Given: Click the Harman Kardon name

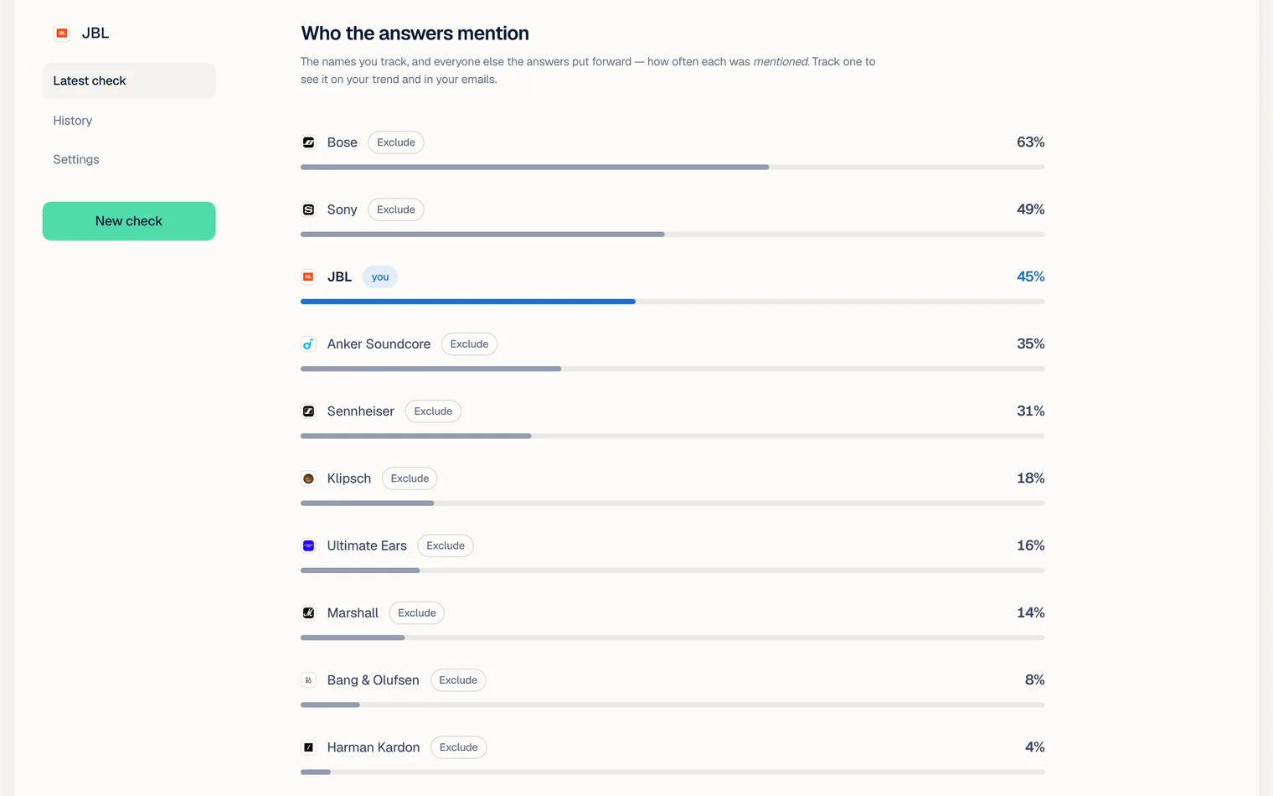Looking at the screenshot, I should click(x=374, y=747).
